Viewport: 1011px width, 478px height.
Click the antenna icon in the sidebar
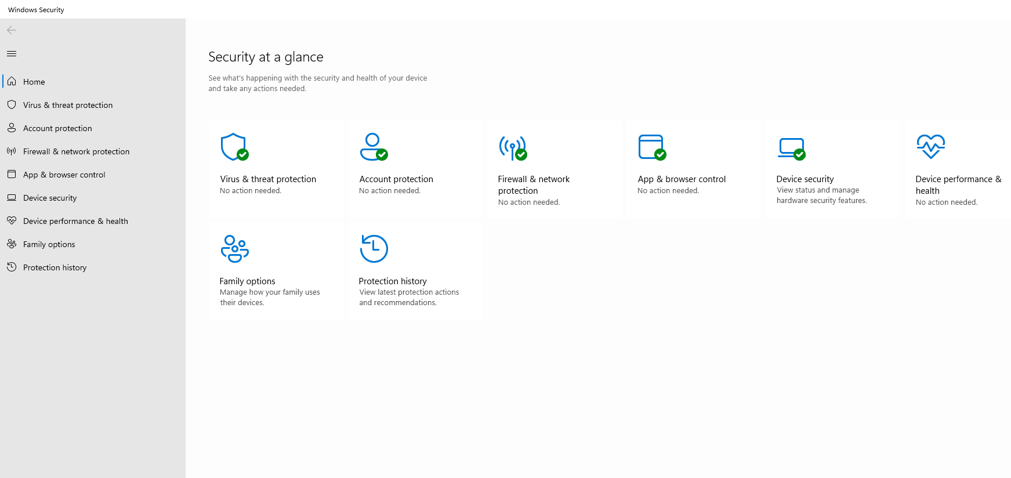click(x=12, y=151)
